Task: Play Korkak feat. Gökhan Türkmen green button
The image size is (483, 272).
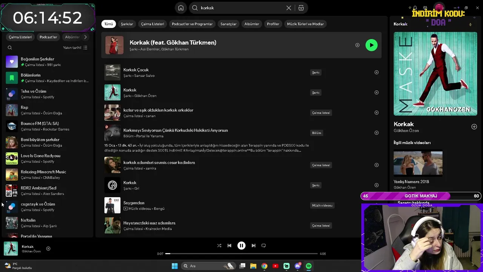Action: pyautogui.click(x=371, y=45)
